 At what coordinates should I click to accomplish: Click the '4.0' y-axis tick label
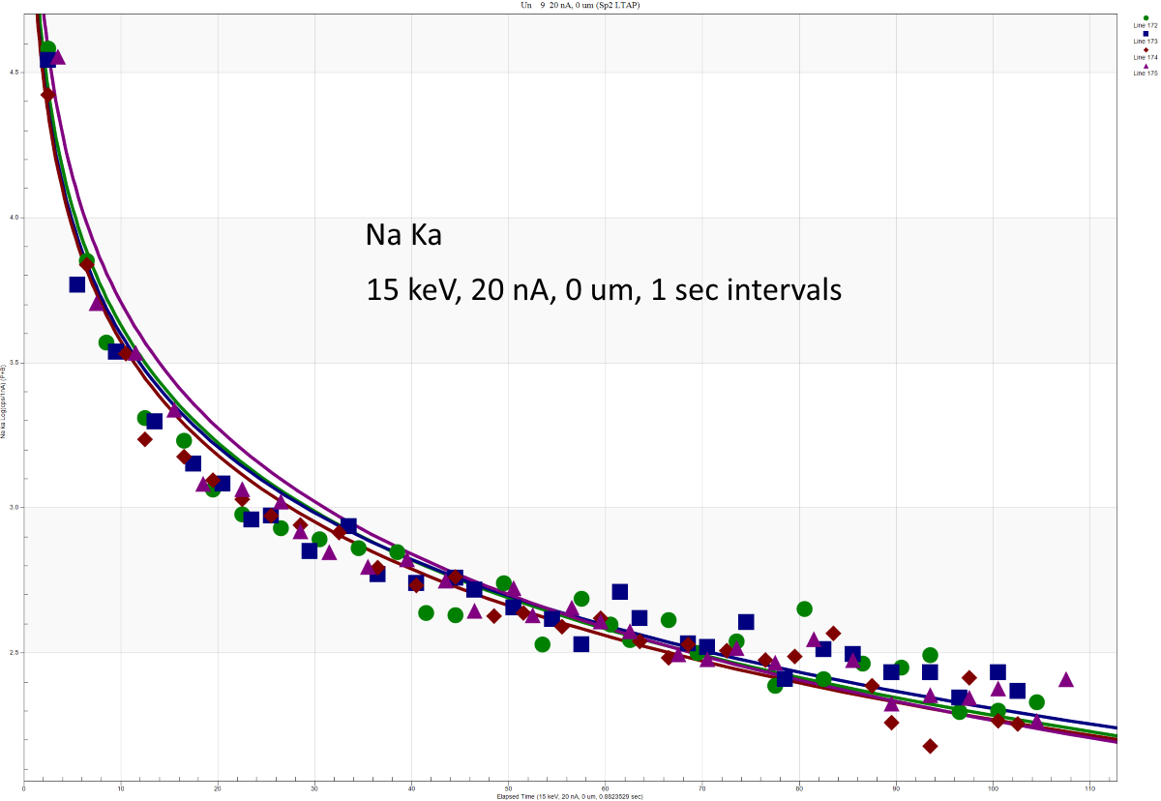point(13,218)
